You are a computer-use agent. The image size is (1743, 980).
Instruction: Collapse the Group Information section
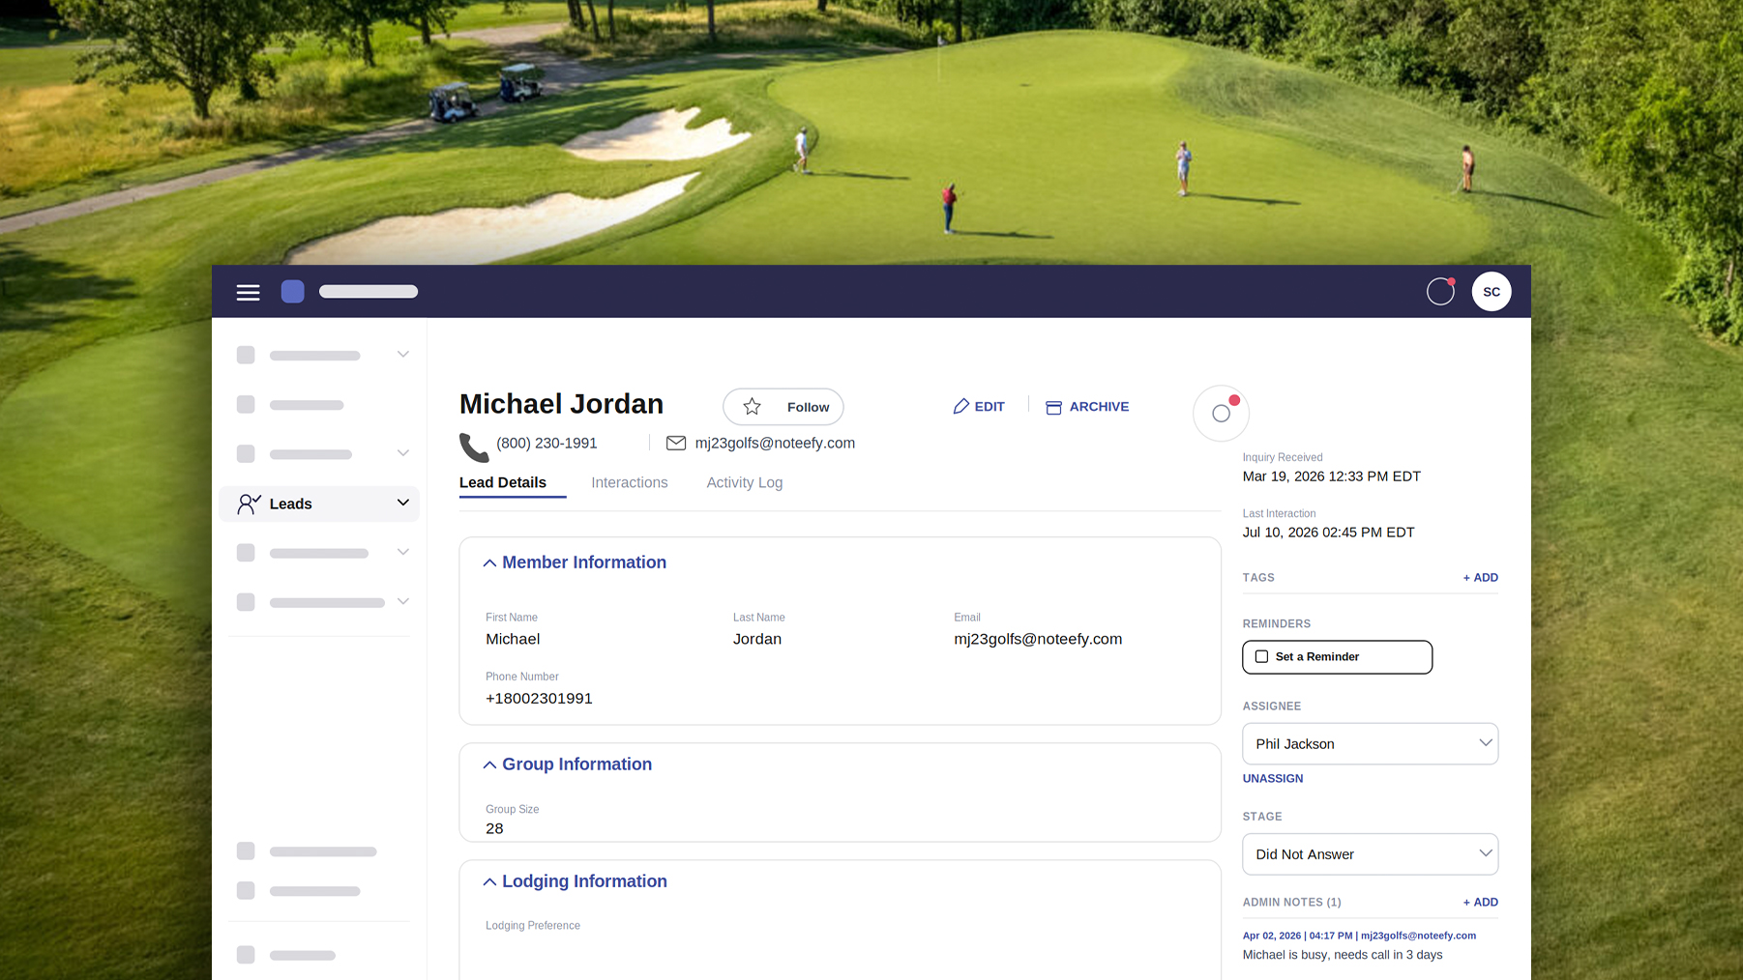489,765
